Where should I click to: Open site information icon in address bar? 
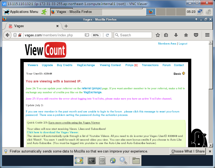(x=15, y=35)
